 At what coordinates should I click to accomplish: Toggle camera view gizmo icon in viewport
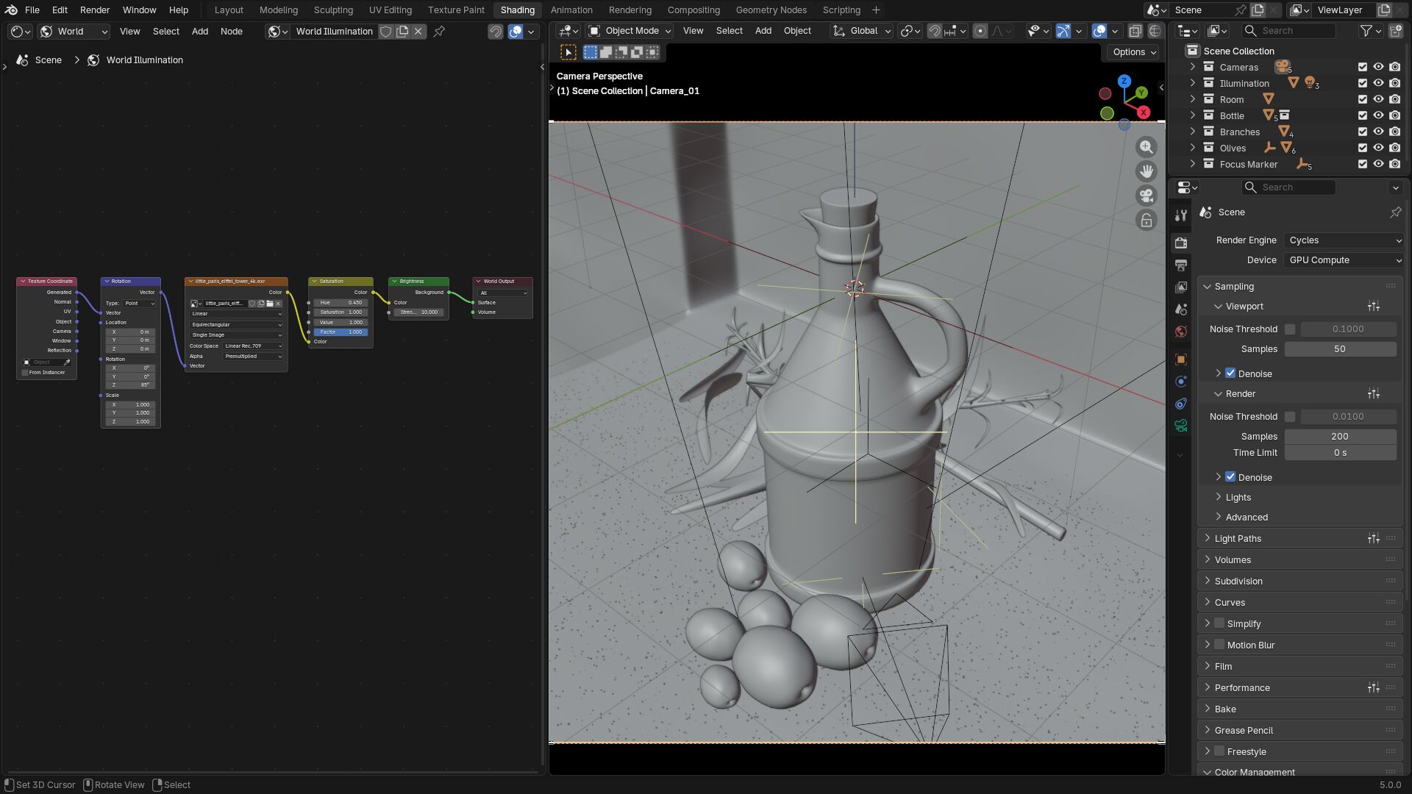pos(1147,196)
